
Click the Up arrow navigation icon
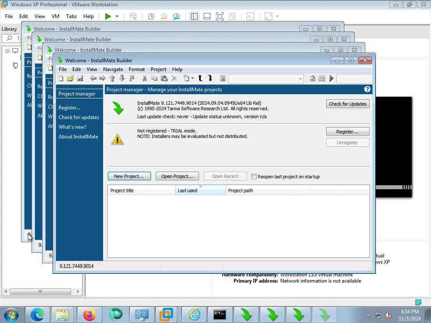(x=112, y=79)
